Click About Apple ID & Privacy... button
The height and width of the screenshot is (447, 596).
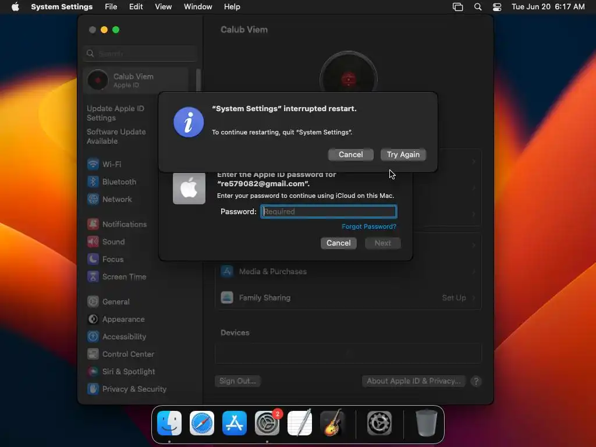pyautogui.click(x=414, y=381)
